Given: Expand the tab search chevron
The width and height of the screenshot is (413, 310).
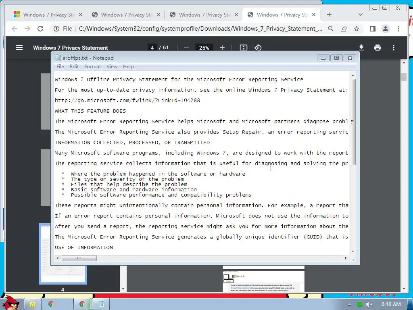Looking at the screenshot, I should pos(361,15).
